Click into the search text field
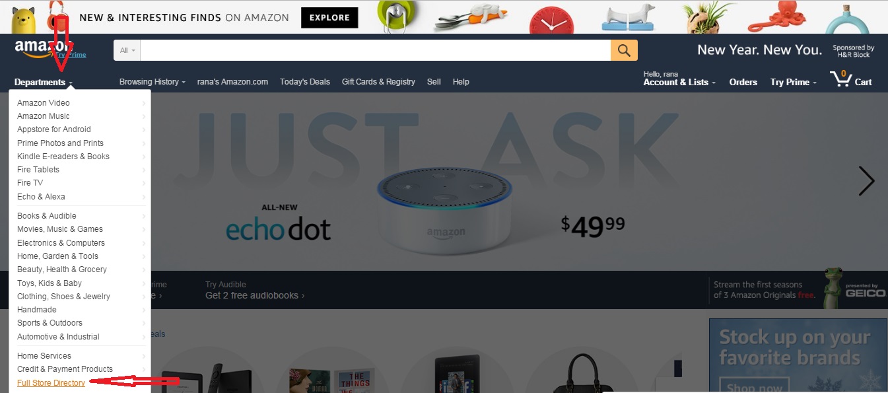The width and height of the screenshot is (888, 393). [x=375, y=50]
